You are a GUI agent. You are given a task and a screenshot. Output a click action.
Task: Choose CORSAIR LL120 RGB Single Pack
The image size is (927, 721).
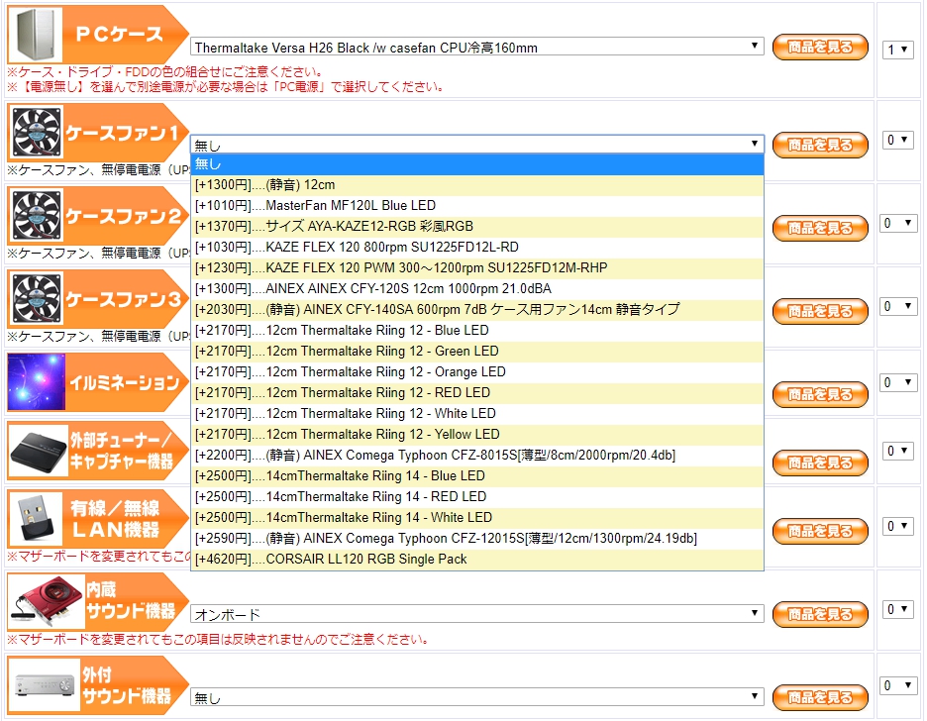click(477, 559)
